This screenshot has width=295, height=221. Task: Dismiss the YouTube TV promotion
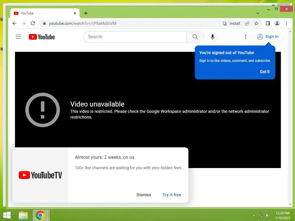pos(143,195)
